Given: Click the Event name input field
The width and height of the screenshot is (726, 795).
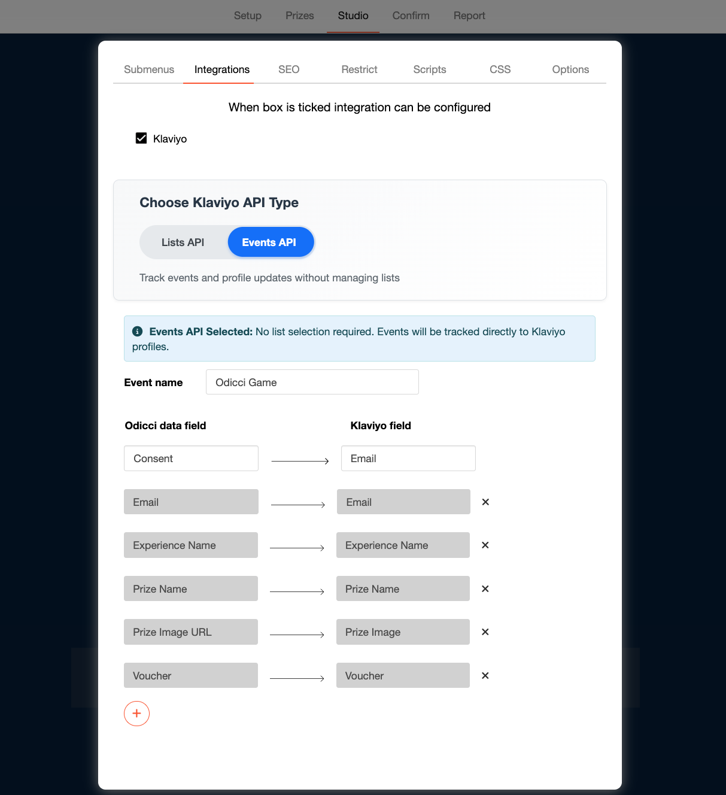Looking at the screenshot, I should 312,383.
